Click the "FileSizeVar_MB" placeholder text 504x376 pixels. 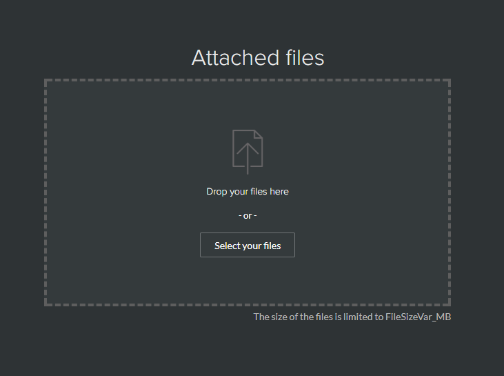pyautogui.click(x=418, y=317)
